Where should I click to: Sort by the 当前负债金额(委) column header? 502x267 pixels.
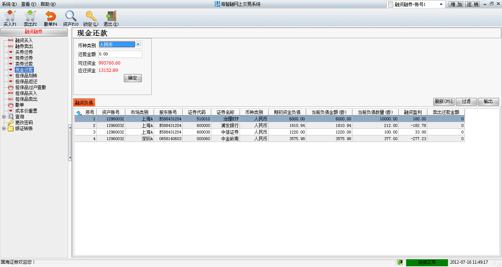[329, 112]
